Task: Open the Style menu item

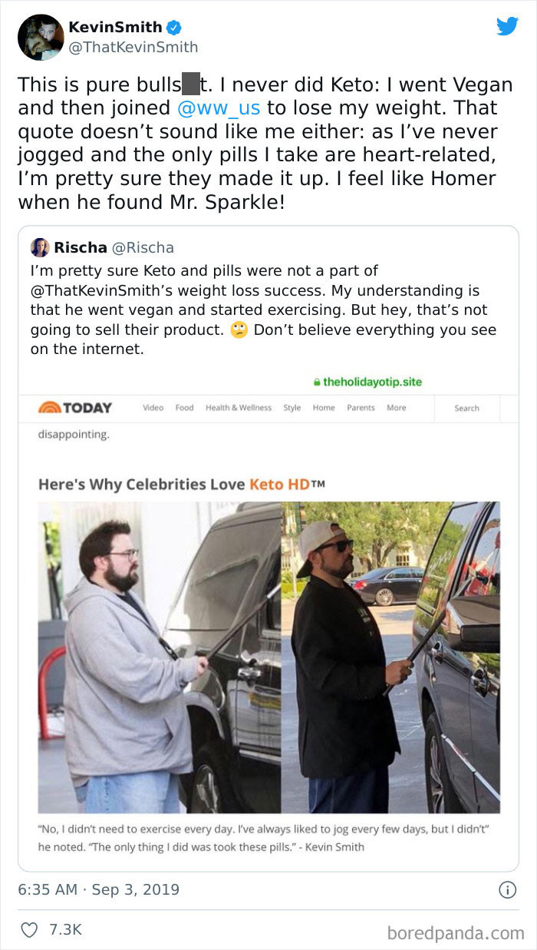Action: [x=292, y=408]
